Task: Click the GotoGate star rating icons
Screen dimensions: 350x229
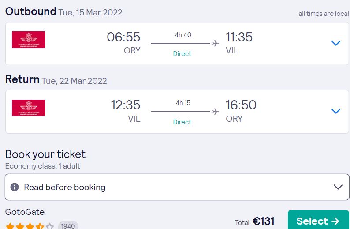Action: click(x=30, y=225)
